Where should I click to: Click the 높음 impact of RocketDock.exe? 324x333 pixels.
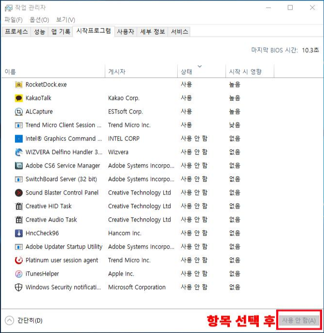[x=235, y=84]
